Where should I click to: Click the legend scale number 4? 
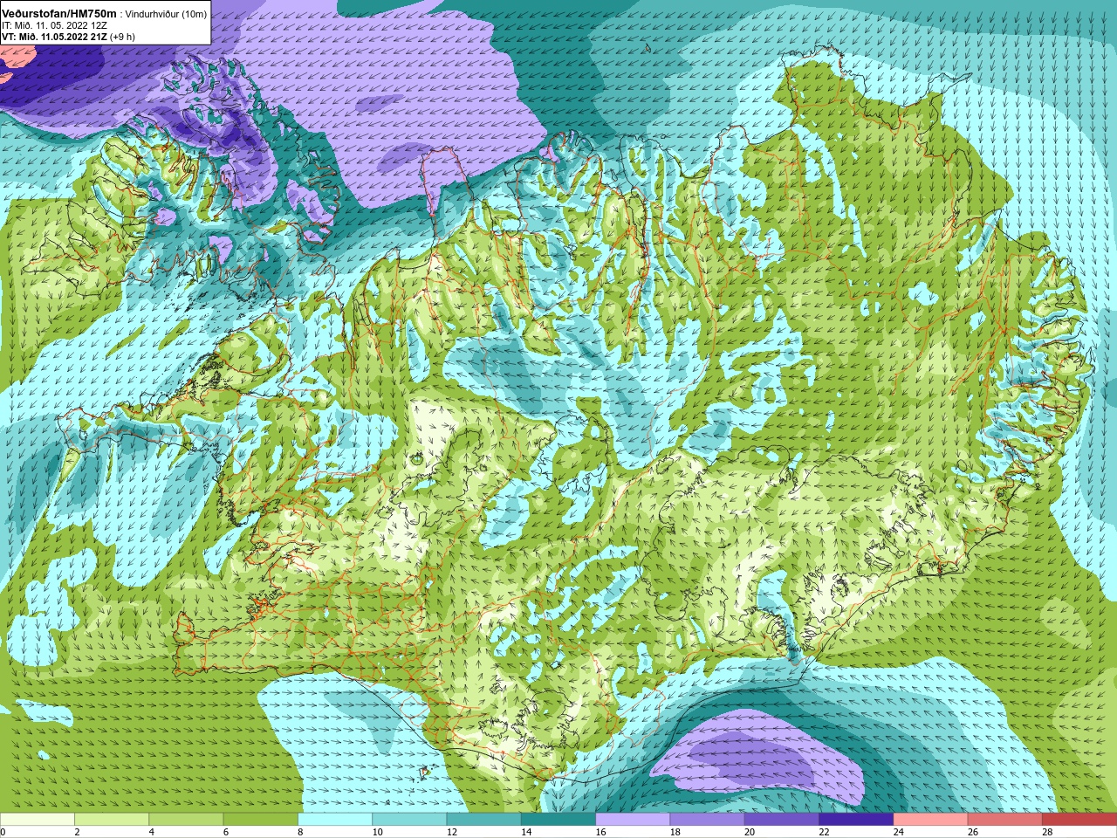(152, 832)
